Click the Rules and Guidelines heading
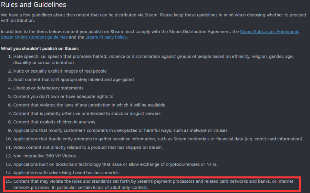 point(33,5)
